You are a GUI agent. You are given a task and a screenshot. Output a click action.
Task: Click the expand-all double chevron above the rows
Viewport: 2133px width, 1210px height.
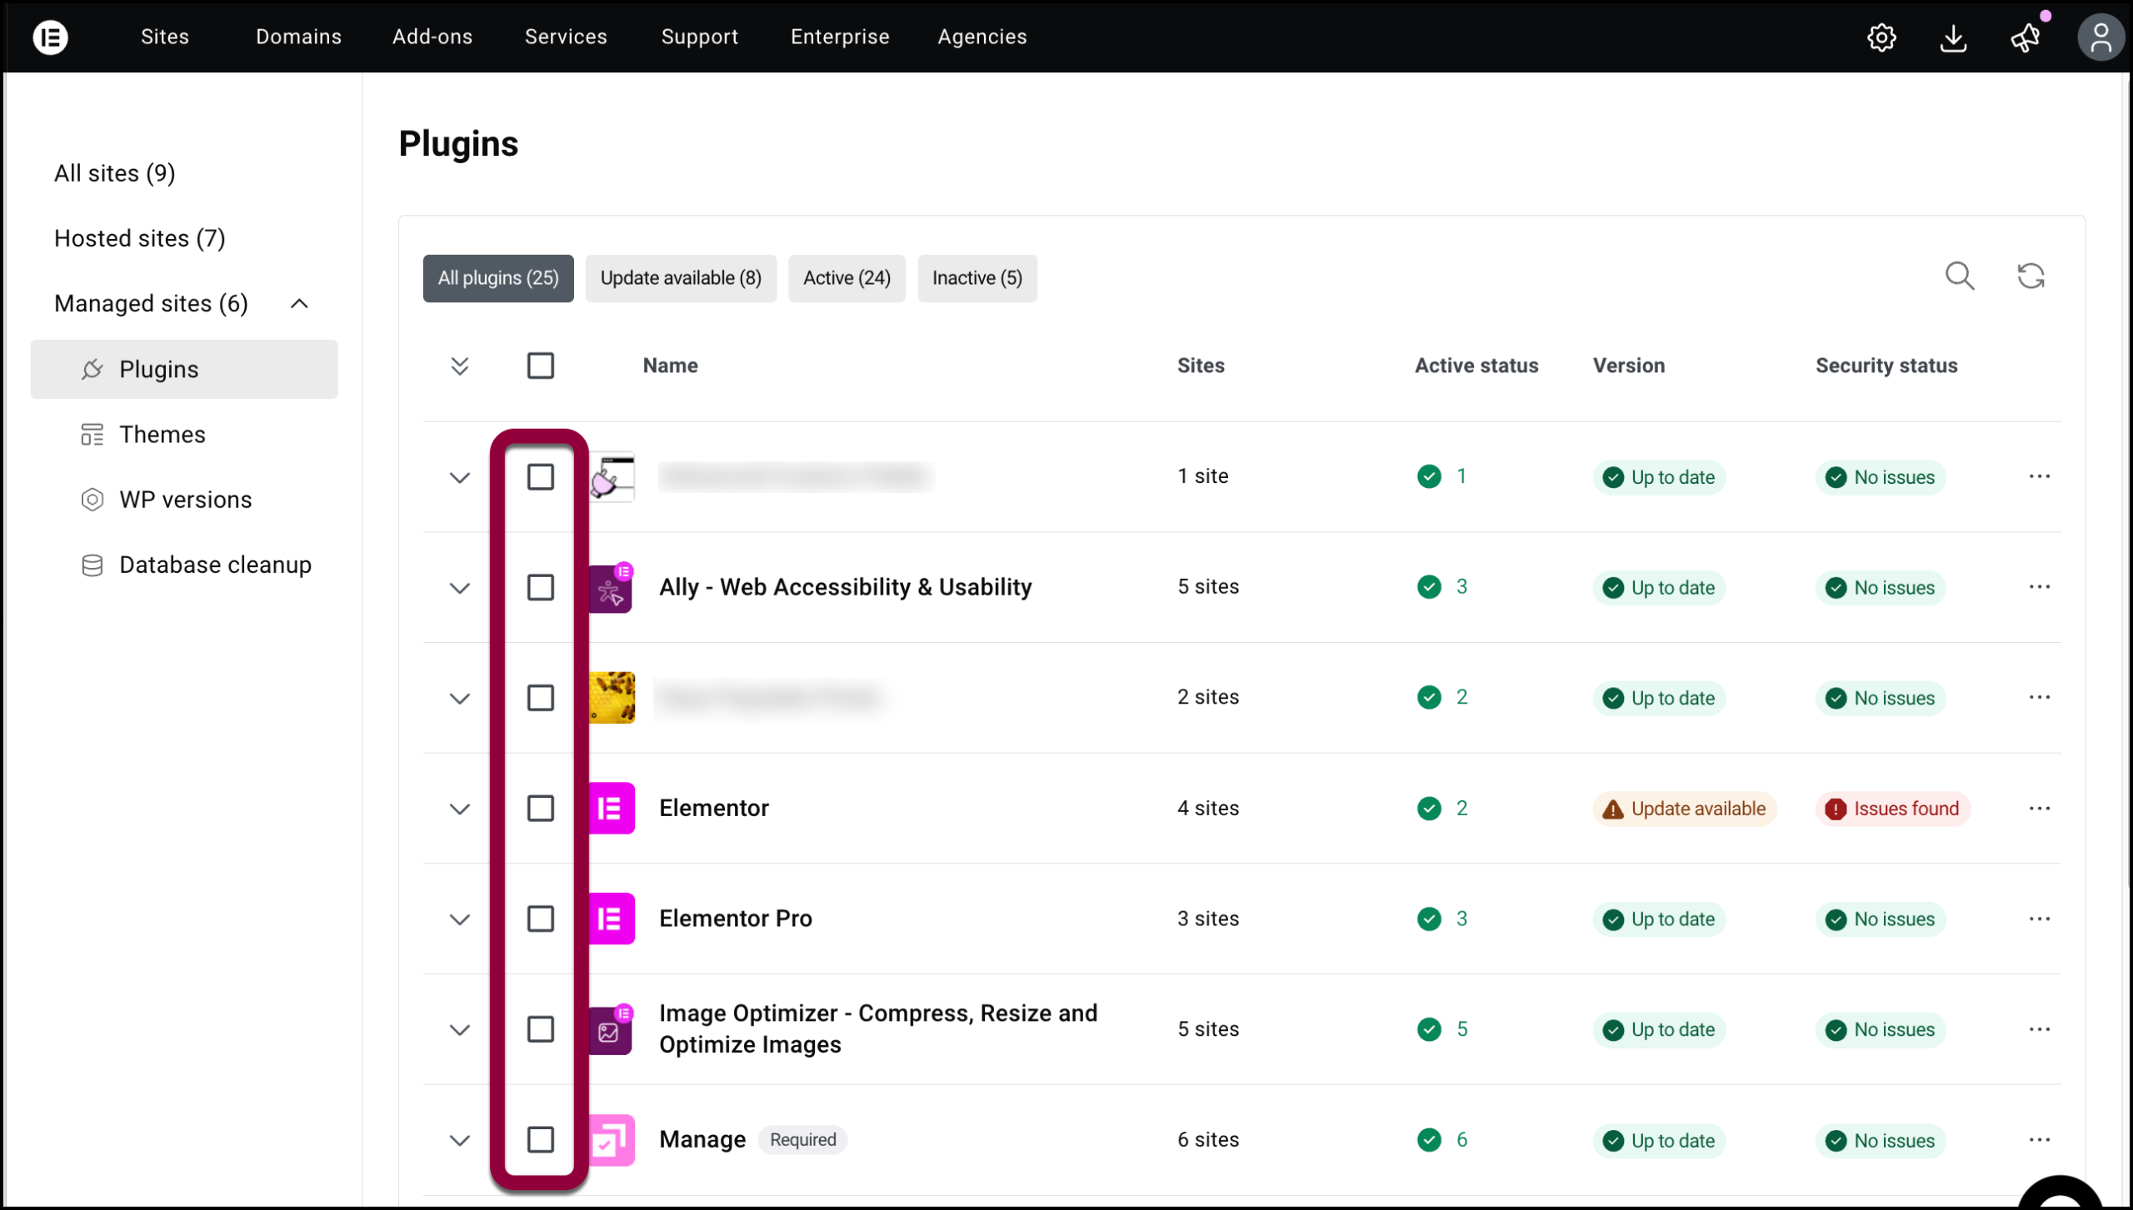tap(461, 366)
